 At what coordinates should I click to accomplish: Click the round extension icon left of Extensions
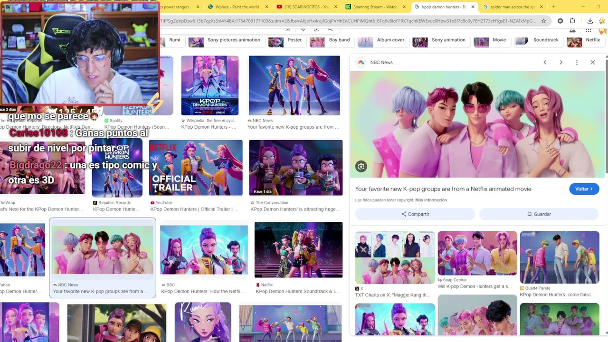(x=560, y=21)
